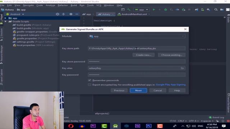Close the Generate Signed Bundle dialog
The height and width of the screenshot is (129, 230).
[185, 29]
